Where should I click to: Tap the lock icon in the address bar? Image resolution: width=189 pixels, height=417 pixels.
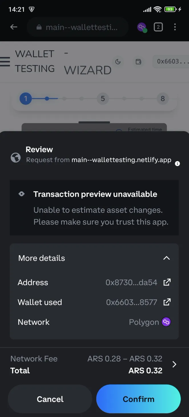[38, 27]
